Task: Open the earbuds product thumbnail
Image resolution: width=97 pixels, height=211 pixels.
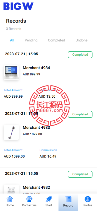Action: point(11,189)
